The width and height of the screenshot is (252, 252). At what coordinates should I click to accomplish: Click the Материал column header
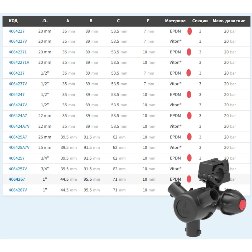tap(175, 21)
